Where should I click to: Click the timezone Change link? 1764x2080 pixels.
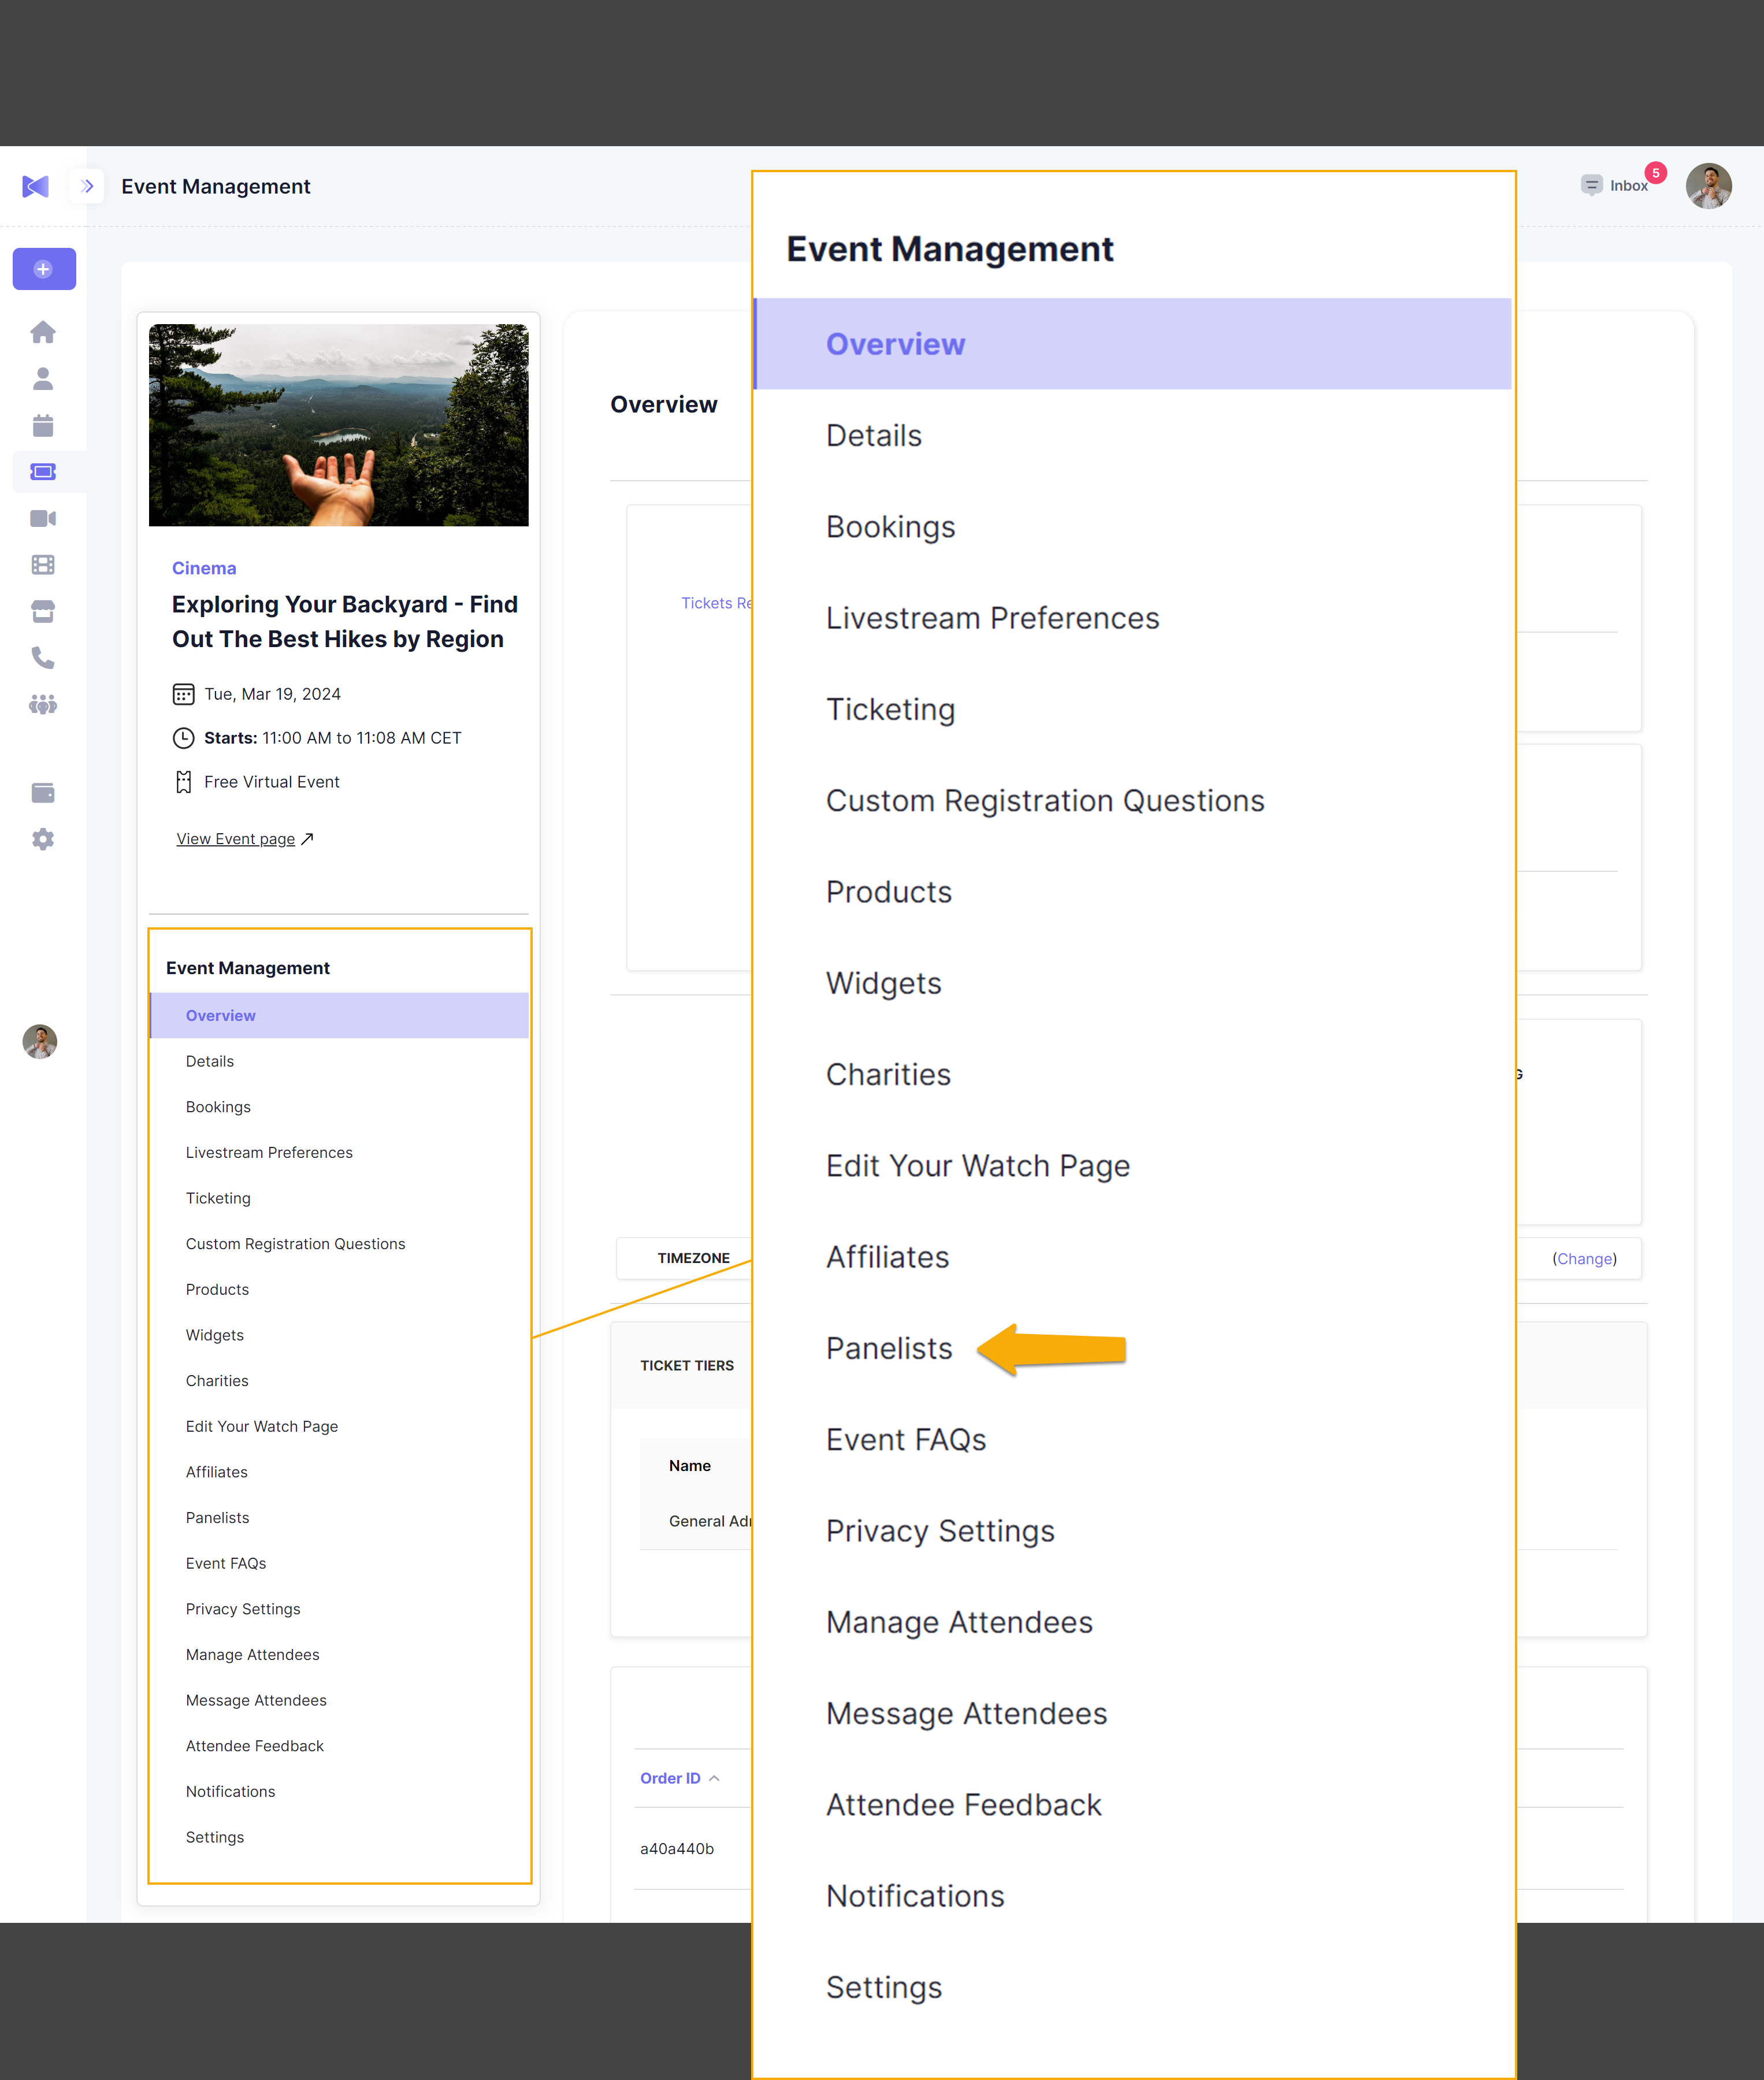pos(1584,1259)
